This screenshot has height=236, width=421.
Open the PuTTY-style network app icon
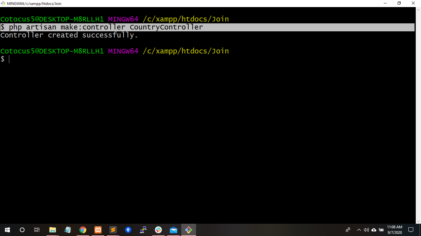tap(143, 230)
